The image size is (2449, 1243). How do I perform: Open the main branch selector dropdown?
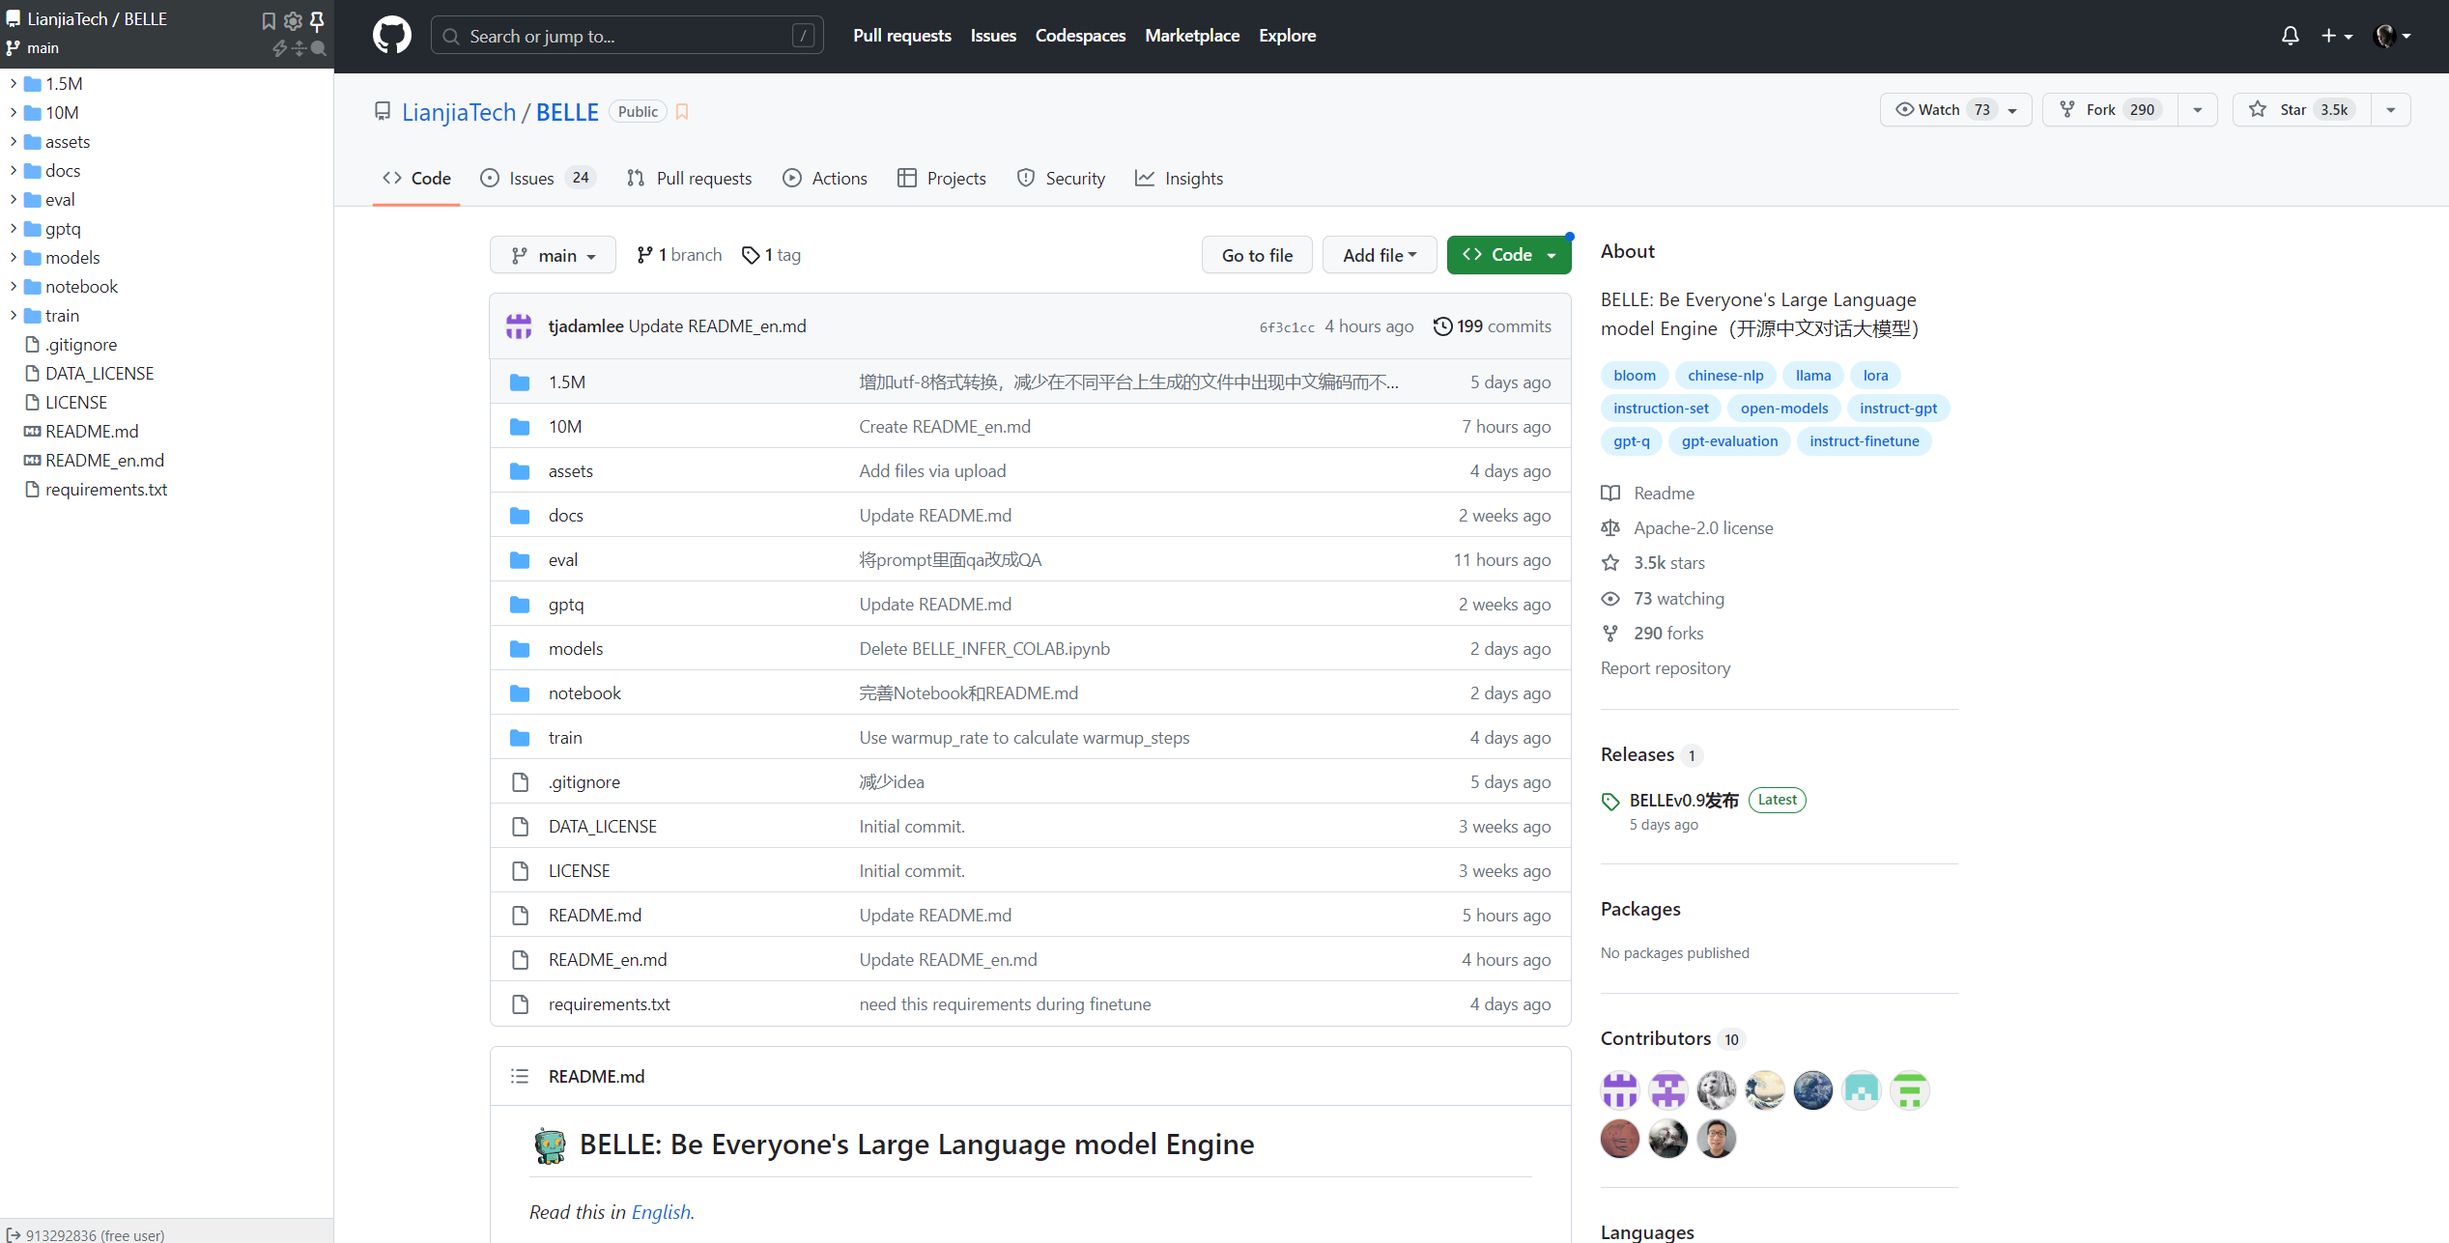[x=553, y=255]
